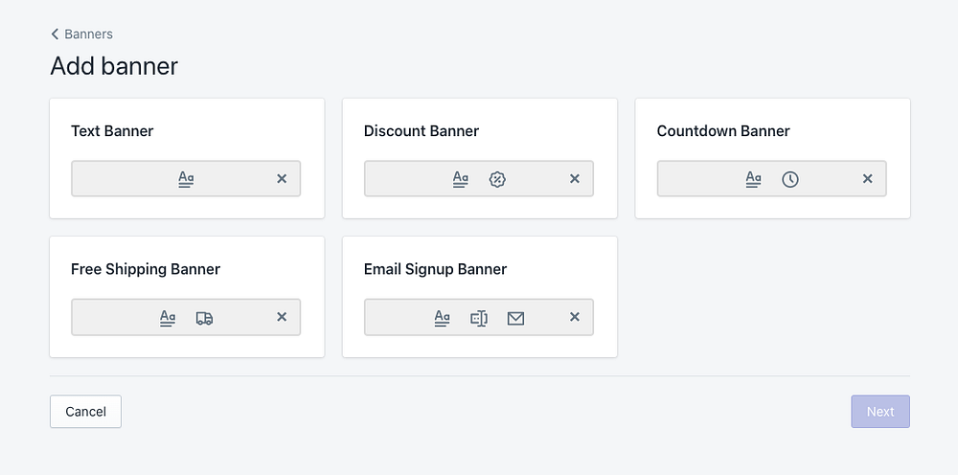Click the countdown clock icon

pyautogui.click(x=789, y=179)
